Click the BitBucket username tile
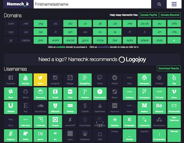The width and height of the screenshot is (184, 143). click(x=55, y=108)
